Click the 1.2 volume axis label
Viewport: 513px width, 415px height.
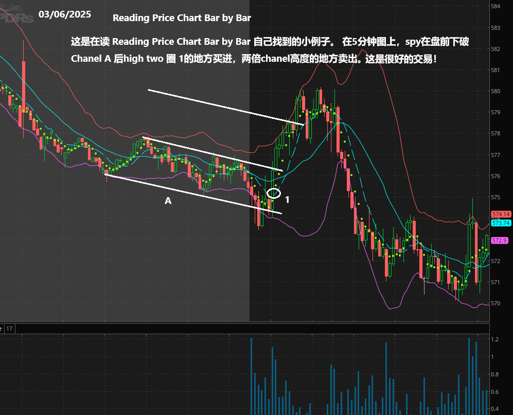[x=494, y=339]
